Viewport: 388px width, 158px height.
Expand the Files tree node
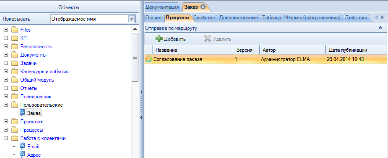point(6,30)
